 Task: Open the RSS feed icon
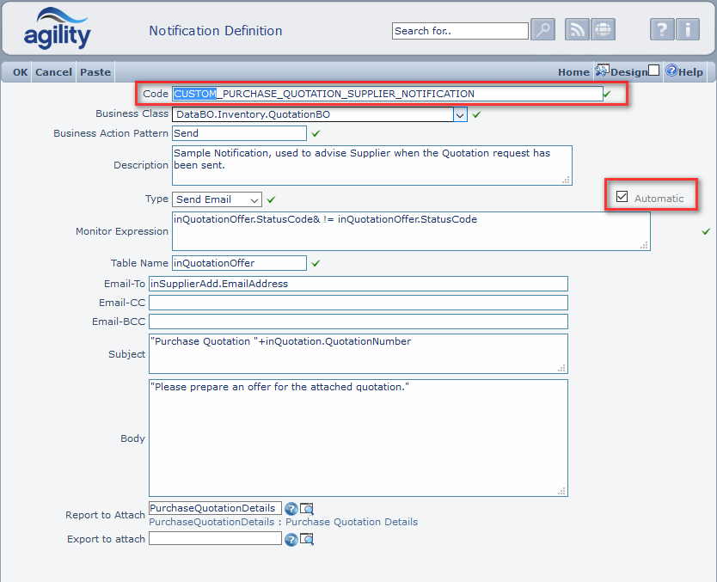(x=577, y=30)
